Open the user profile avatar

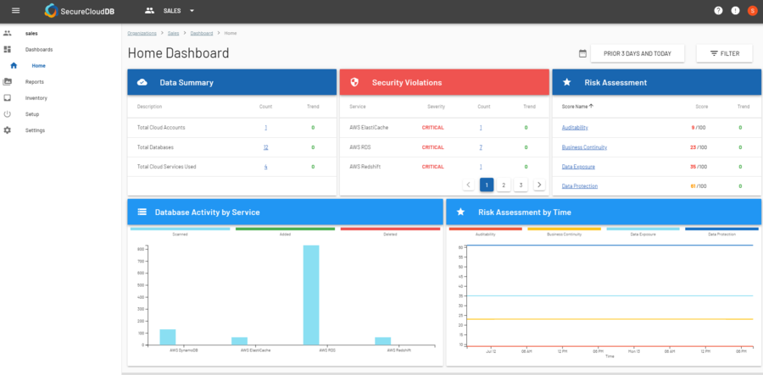coord(751,11)
